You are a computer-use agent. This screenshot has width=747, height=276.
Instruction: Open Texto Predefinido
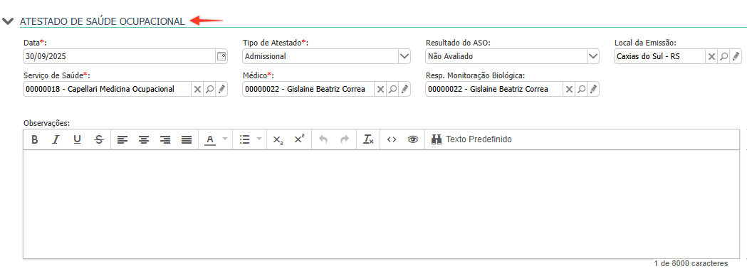(471, 139)
